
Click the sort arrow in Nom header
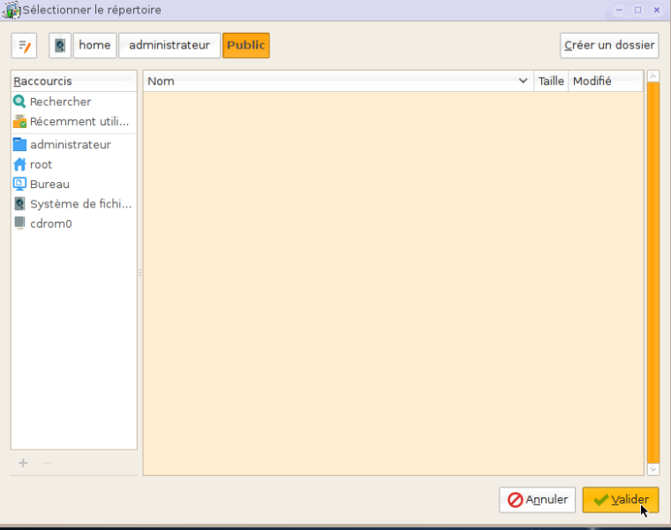(523, 81)
